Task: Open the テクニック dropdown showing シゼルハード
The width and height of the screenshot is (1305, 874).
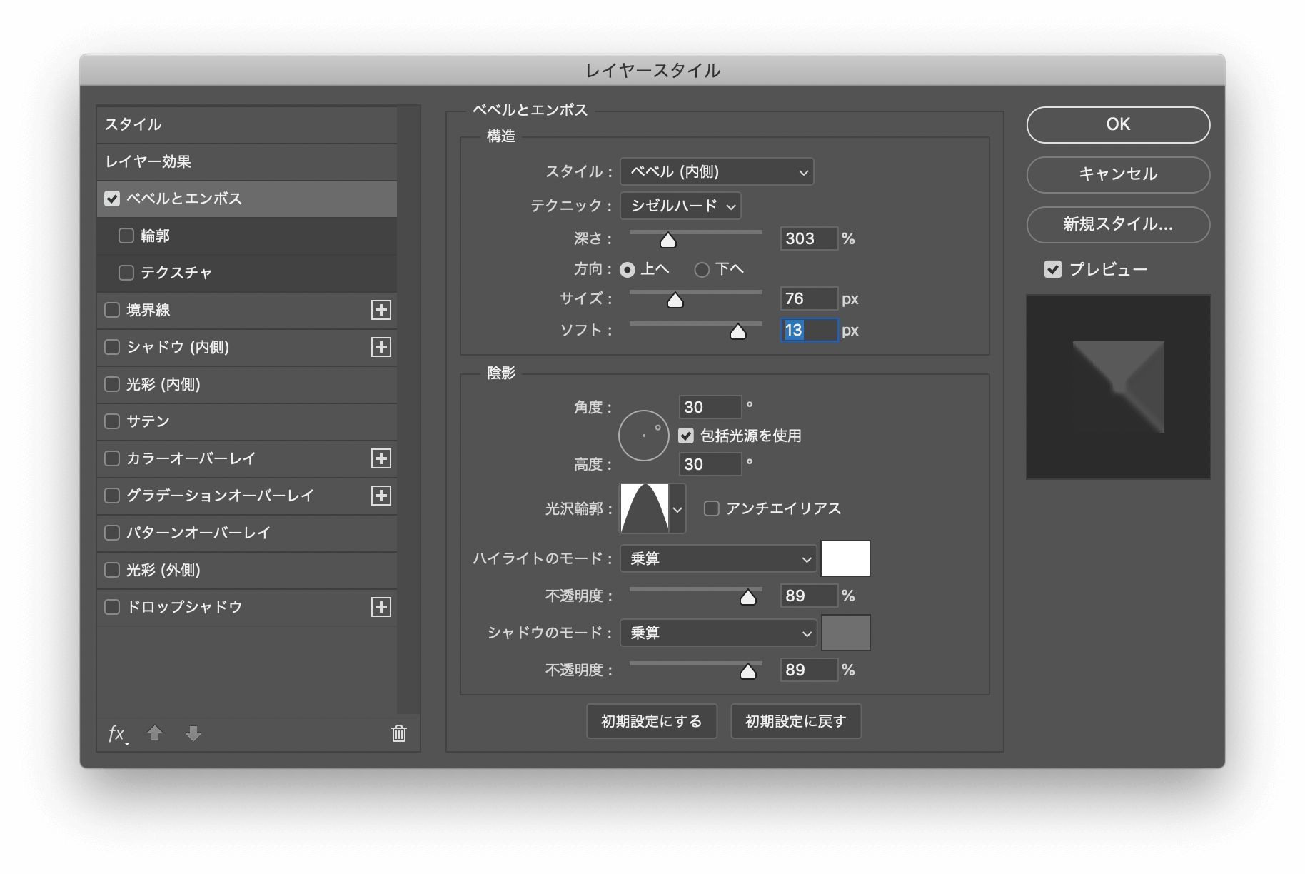Action: click(680, 206)
